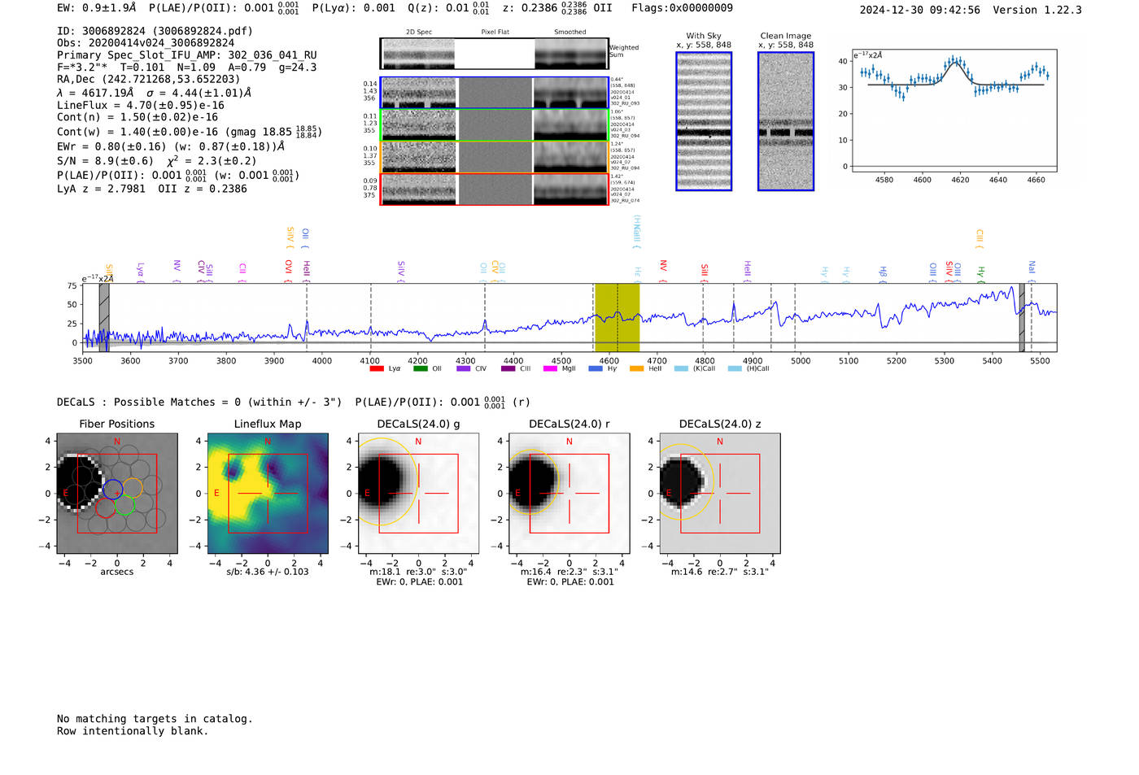Select the (H)CaII legend swatch
1139x775 pixels.
click(735, 368)
